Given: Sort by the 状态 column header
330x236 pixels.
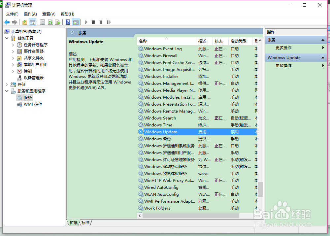Looking at the screenshot, I should click(220, 41).
